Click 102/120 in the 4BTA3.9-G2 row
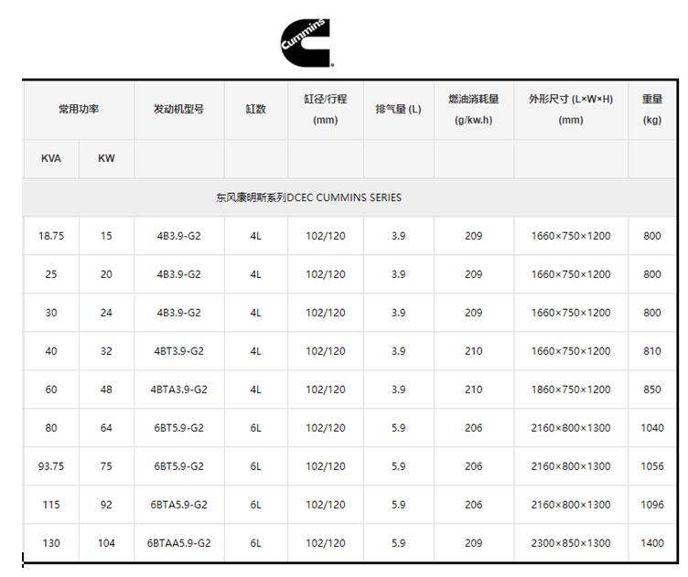 pos(326,390)
